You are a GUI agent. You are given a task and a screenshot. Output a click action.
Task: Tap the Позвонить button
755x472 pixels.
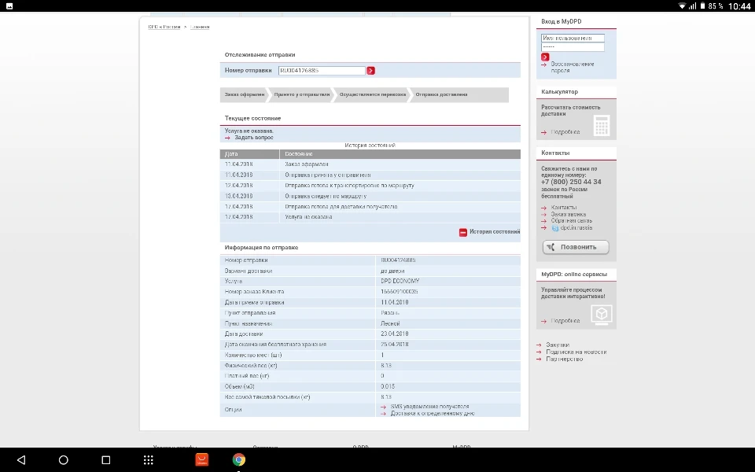tap(576, 247)
